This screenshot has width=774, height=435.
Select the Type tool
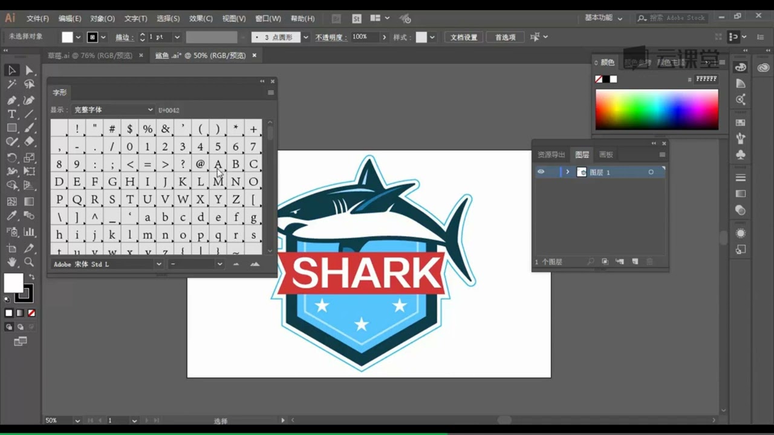click(x=11, y=114)
